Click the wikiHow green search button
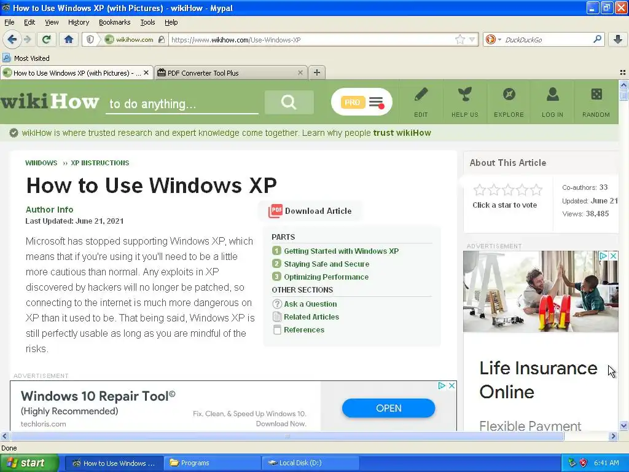The height and width of the screenshot is (472, 629). pyautogui.click(x=289, y=103)
